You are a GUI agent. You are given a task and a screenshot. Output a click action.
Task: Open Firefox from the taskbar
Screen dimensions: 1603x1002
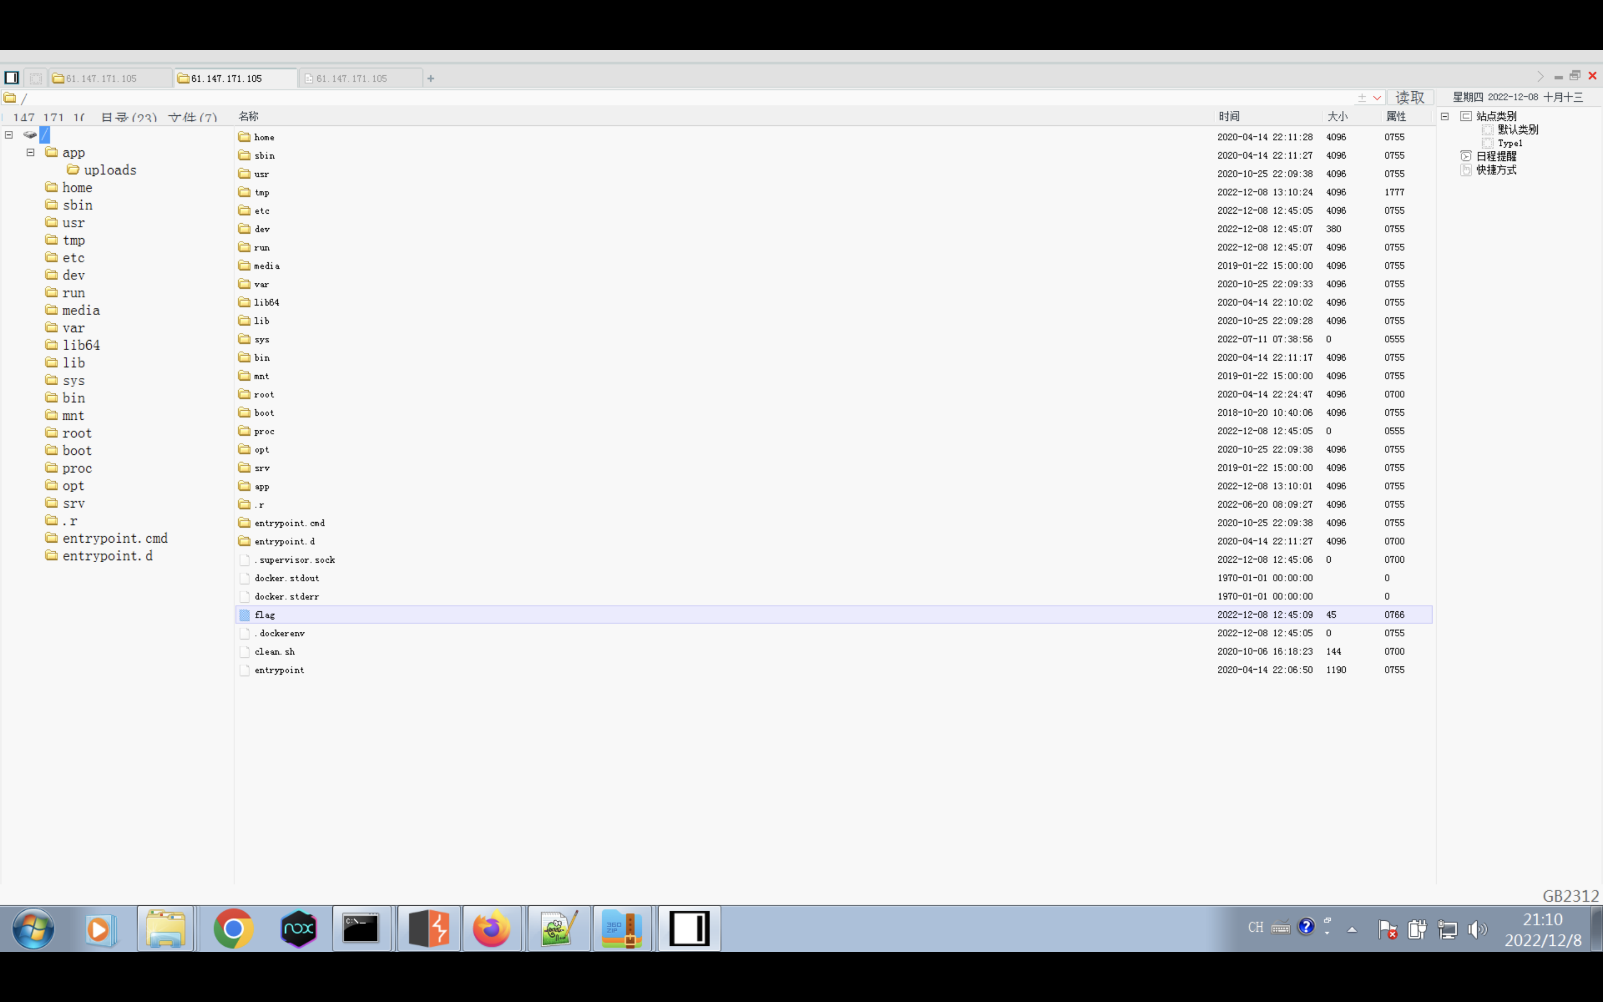point(491,929)
